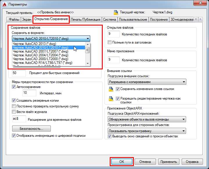Image resolution: width=209 pixels, height=169 pixels.
Task: Click the Применить button
Action: 169,162
